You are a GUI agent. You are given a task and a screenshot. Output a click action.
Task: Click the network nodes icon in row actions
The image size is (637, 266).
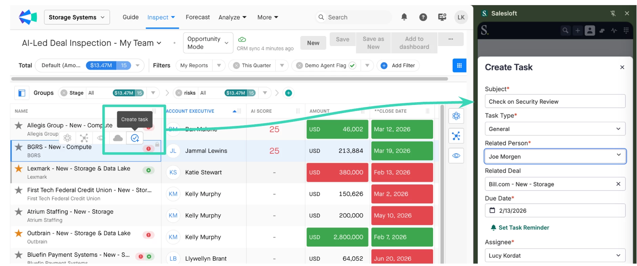pyautogui.click(x=84, y=138)
